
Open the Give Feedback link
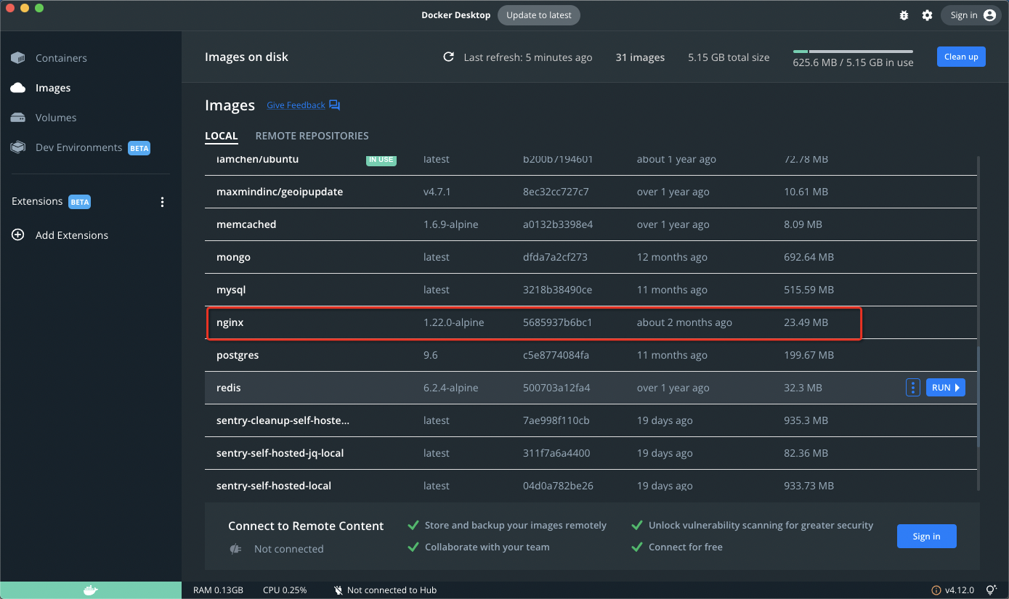(296, 105)
